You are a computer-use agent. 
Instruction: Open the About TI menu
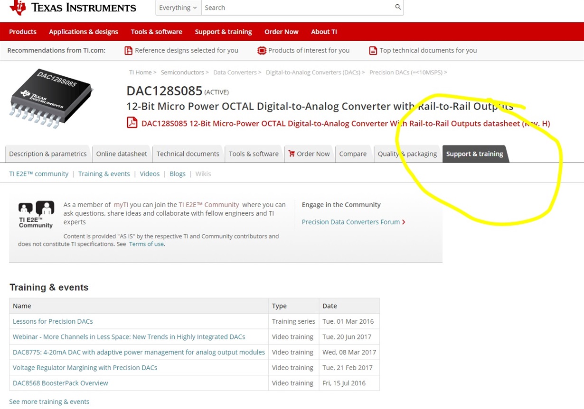324,32
